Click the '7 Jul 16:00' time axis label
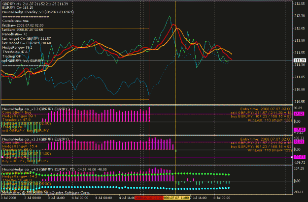The width and height of the screenshot is (308, 202). (199, 198)
